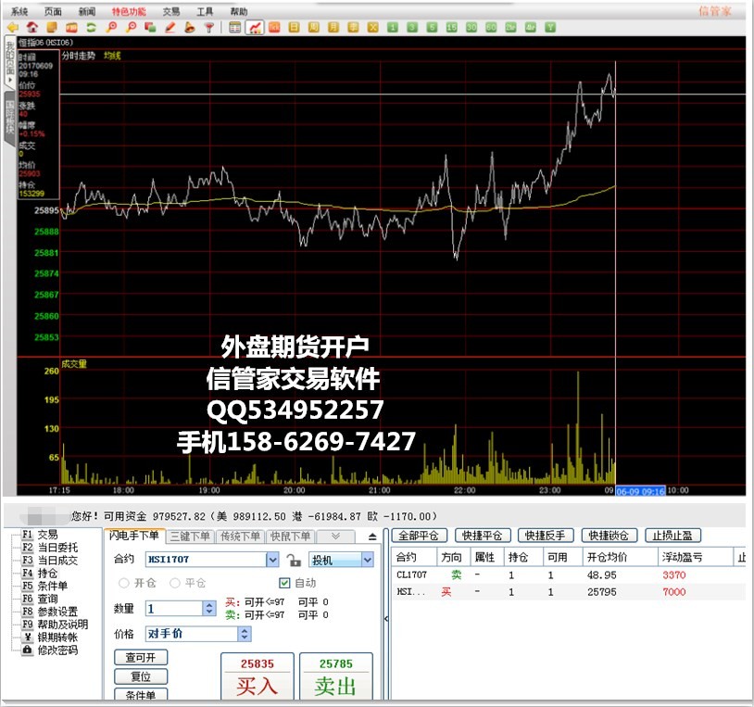Image resolution: width=754 pixels, height=707 pixels.
Task: Click the 复位 button
Action: tap(141, 676)
